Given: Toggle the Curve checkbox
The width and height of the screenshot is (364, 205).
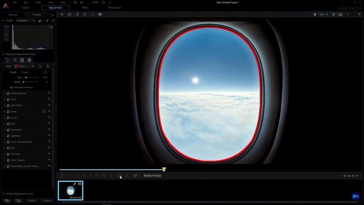Looking at the screenshot, I should pyautogui.click(x=8, y=118).
